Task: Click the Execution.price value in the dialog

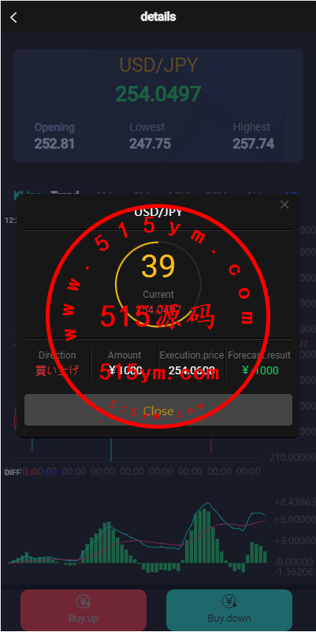Action: (x=191, y=370)
